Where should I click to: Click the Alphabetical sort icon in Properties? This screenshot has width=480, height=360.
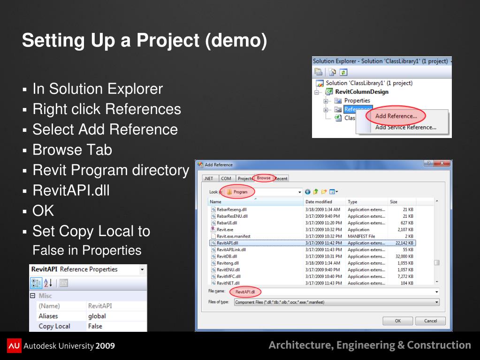[48, 283]
